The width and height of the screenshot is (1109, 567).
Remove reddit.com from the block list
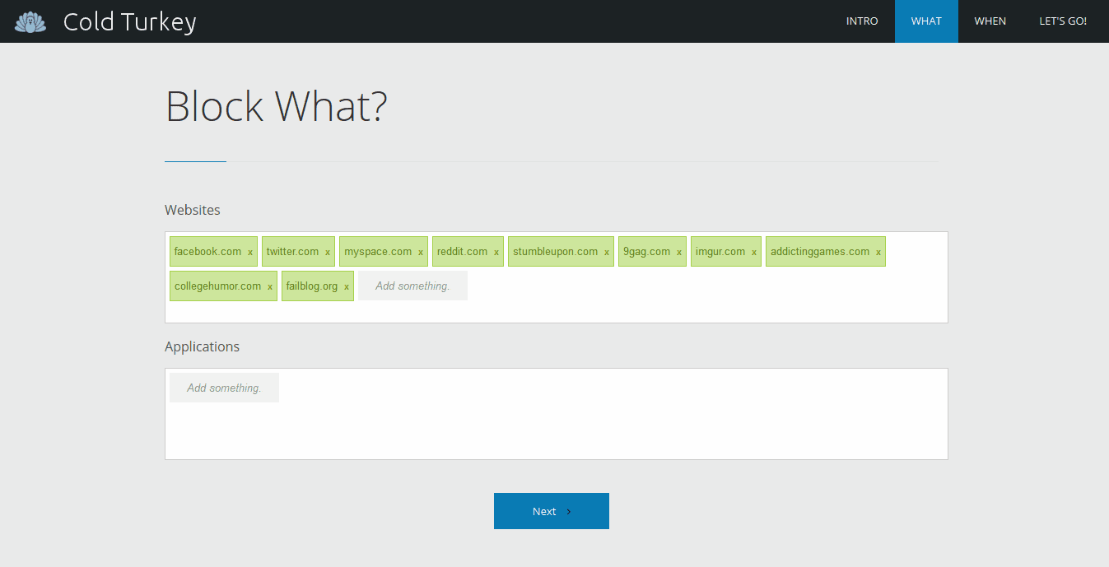pyautogui.click(x=496, y=253)
